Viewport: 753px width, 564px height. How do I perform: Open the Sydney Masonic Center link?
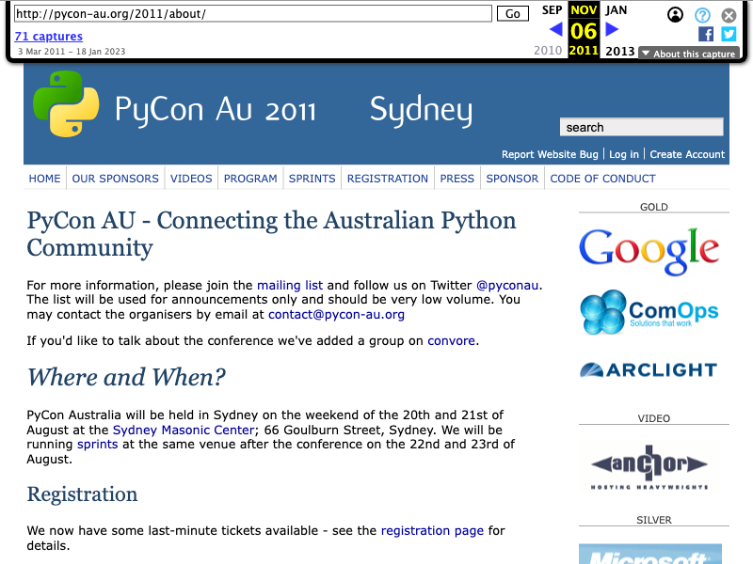pos(184,430)
